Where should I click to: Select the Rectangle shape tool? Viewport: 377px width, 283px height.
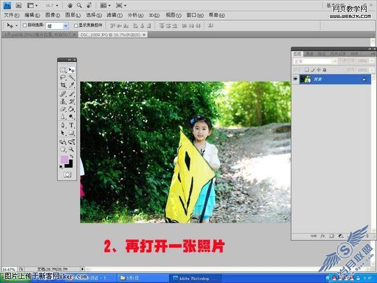point(72,133)
